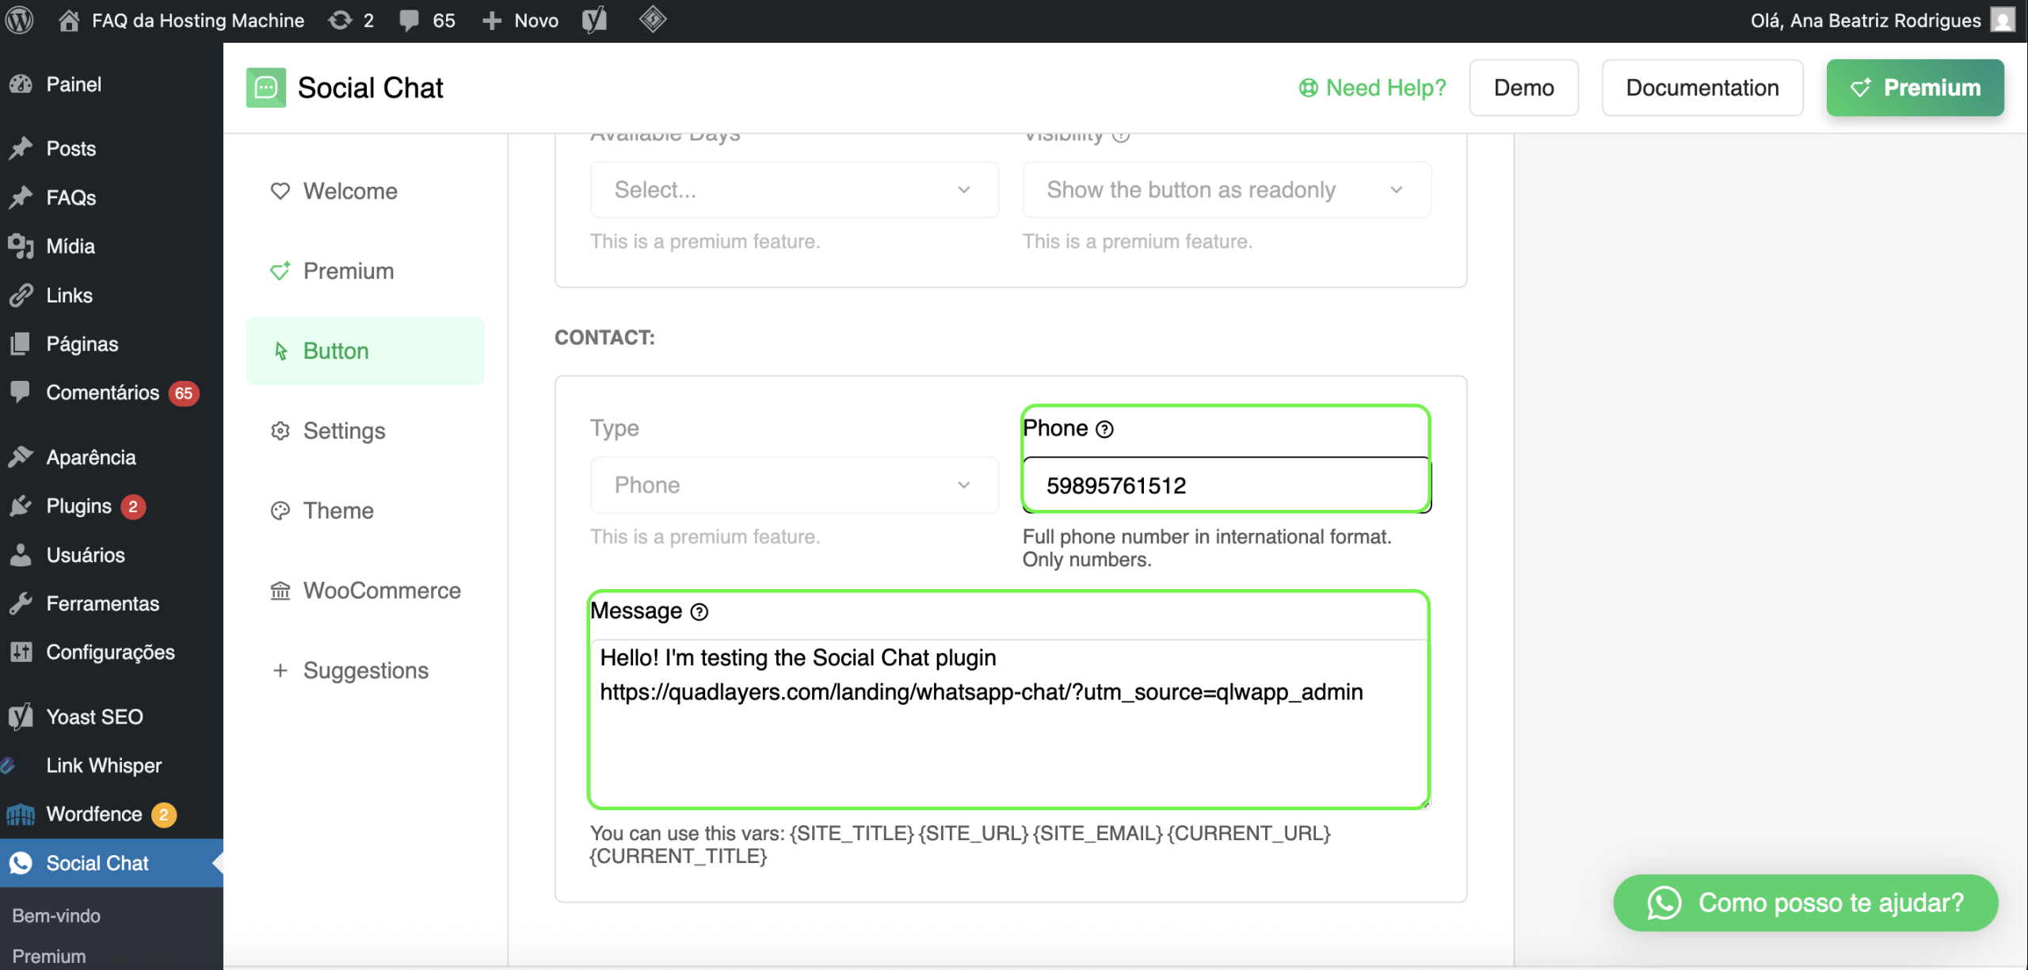
Task: Click the Plugins plug icon
Action: coord(21,506)
